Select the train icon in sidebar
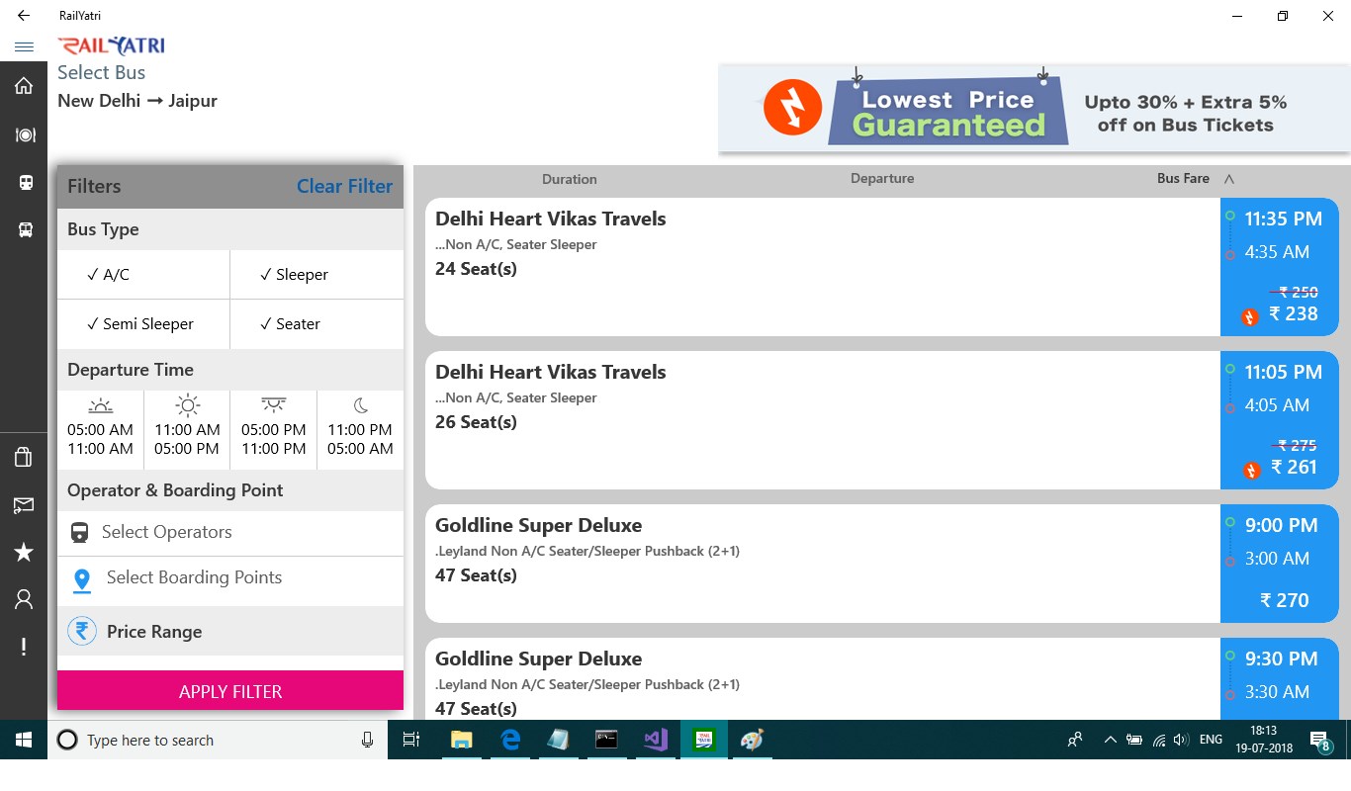Image resolution: width=1351 pixels, height=791 pixels. pos(25,183)
